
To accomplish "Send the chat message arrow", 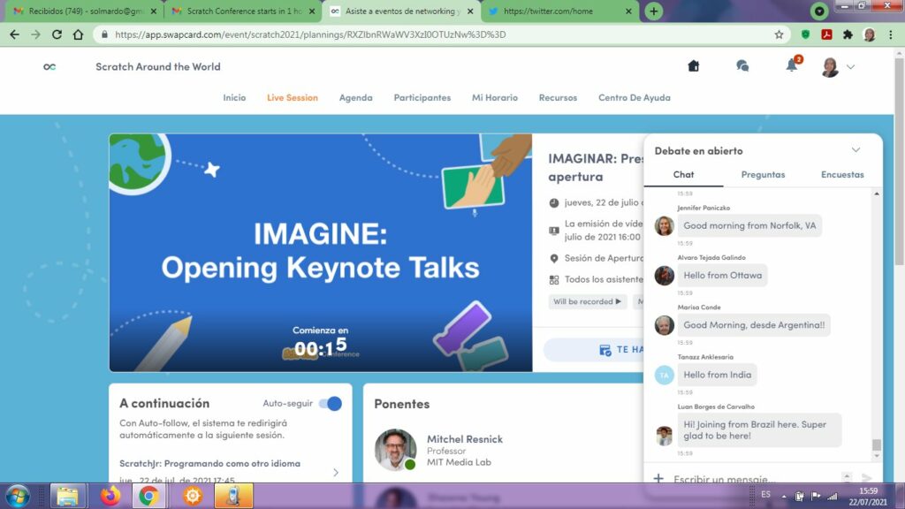I will click(x=866, y=477).
